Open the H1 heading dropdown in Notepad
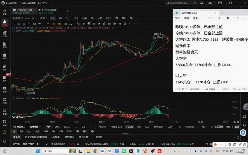 click(211, 18)
